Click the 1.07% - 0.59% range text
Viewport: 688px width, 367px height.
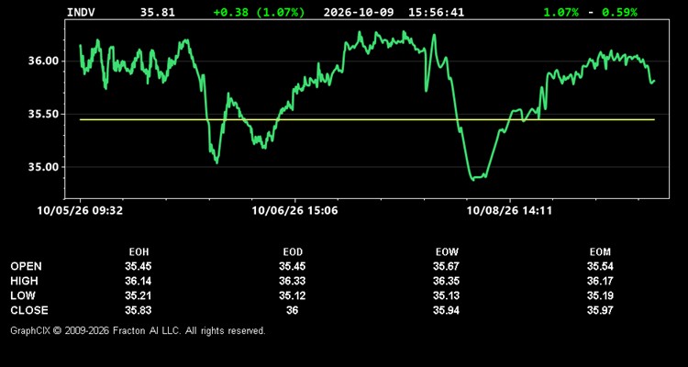(590, 12)
